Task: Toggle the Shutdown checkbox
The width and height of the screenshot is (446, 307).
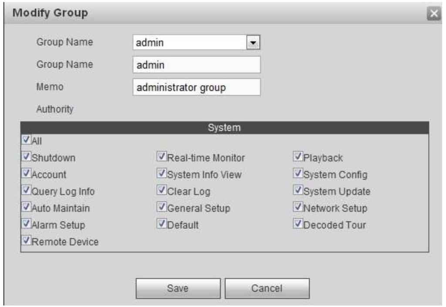Action: click(x=27, y=156)
